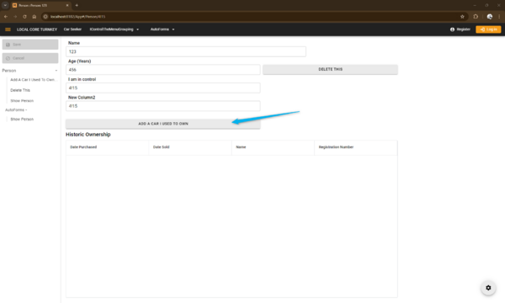Reload the current page
This screenshot has height=303, width=505.
[24, 17]
